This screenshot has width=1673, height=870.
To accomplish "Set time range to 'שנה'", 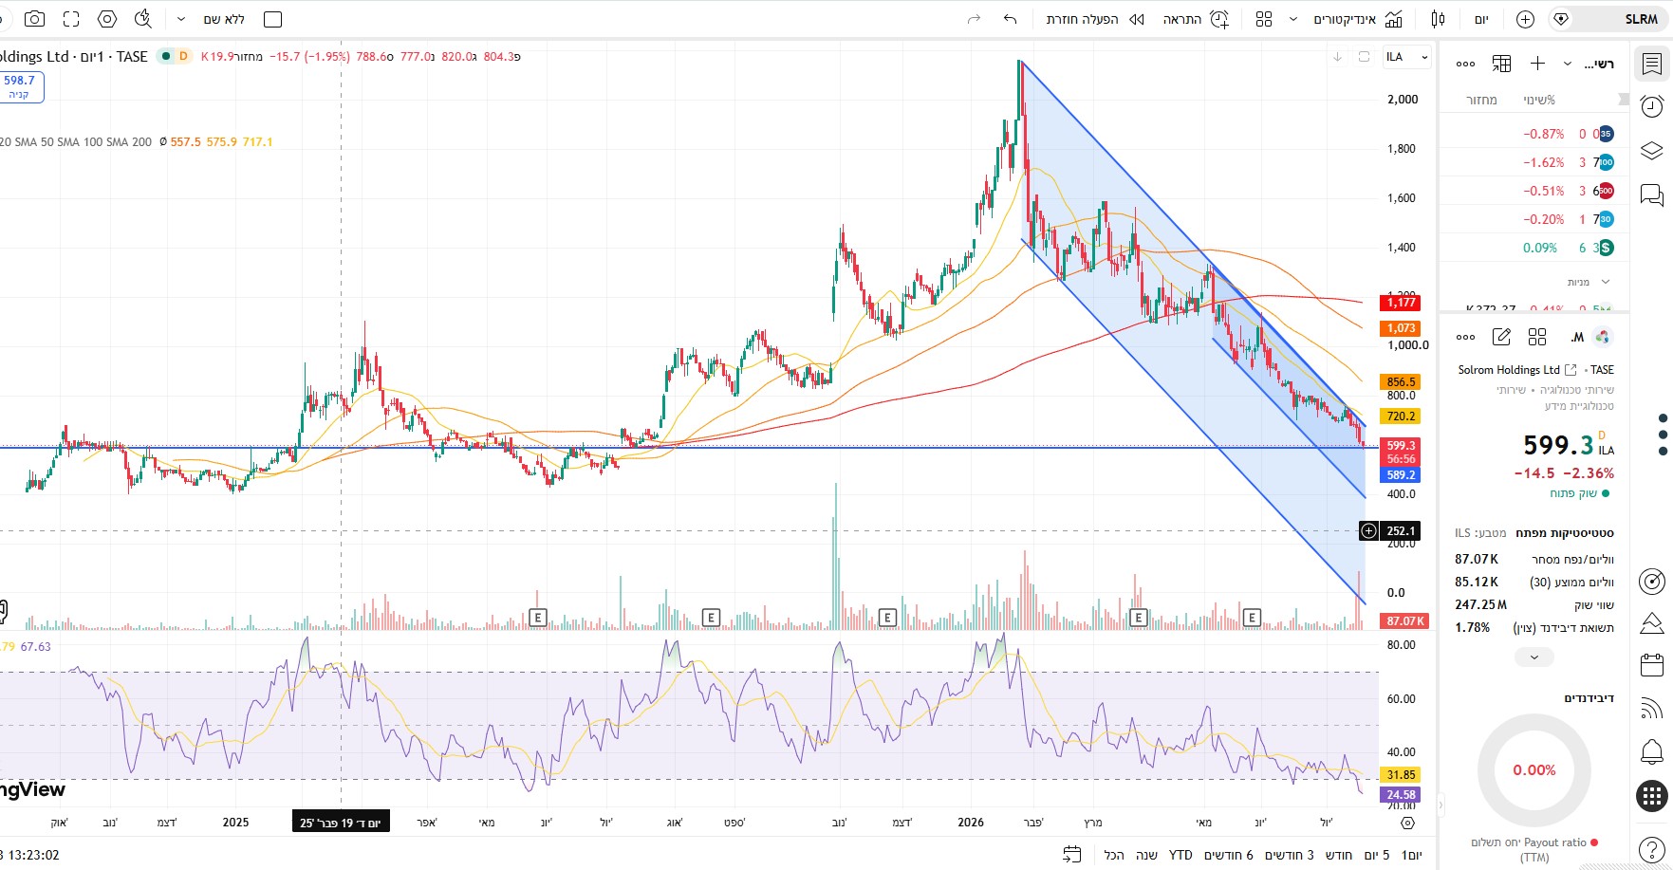I will pyautogui.click(x=1146, y=855).
